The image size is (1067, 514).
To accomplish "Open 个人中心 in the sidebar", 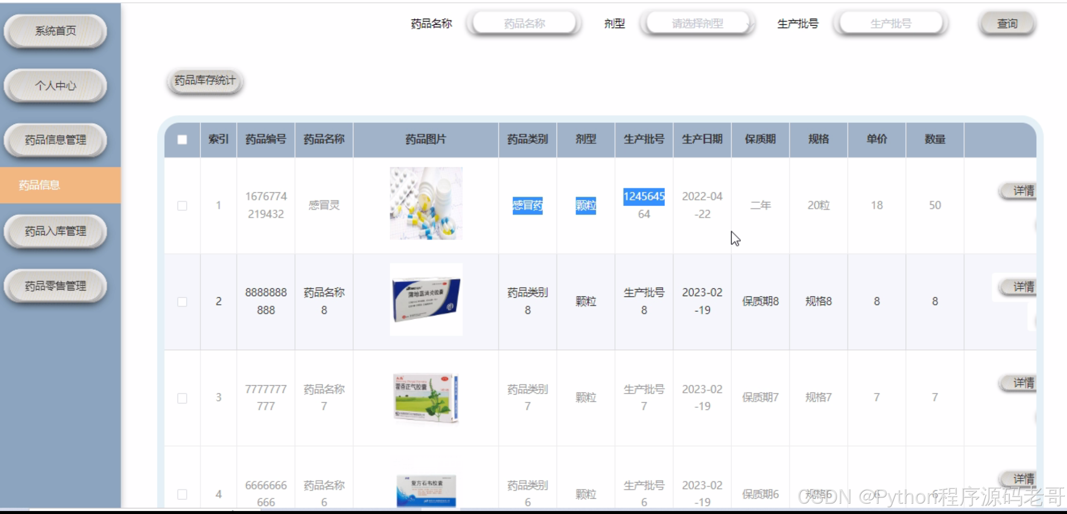I will (55, 86).
